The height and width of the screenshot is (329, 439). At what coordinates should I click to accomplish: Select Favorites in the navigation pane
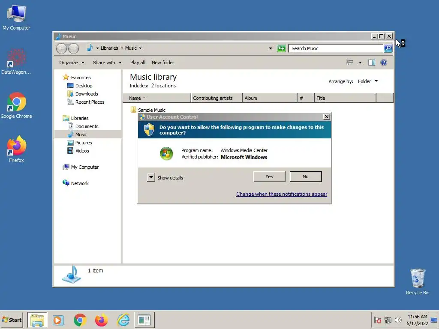coord(77,77)
